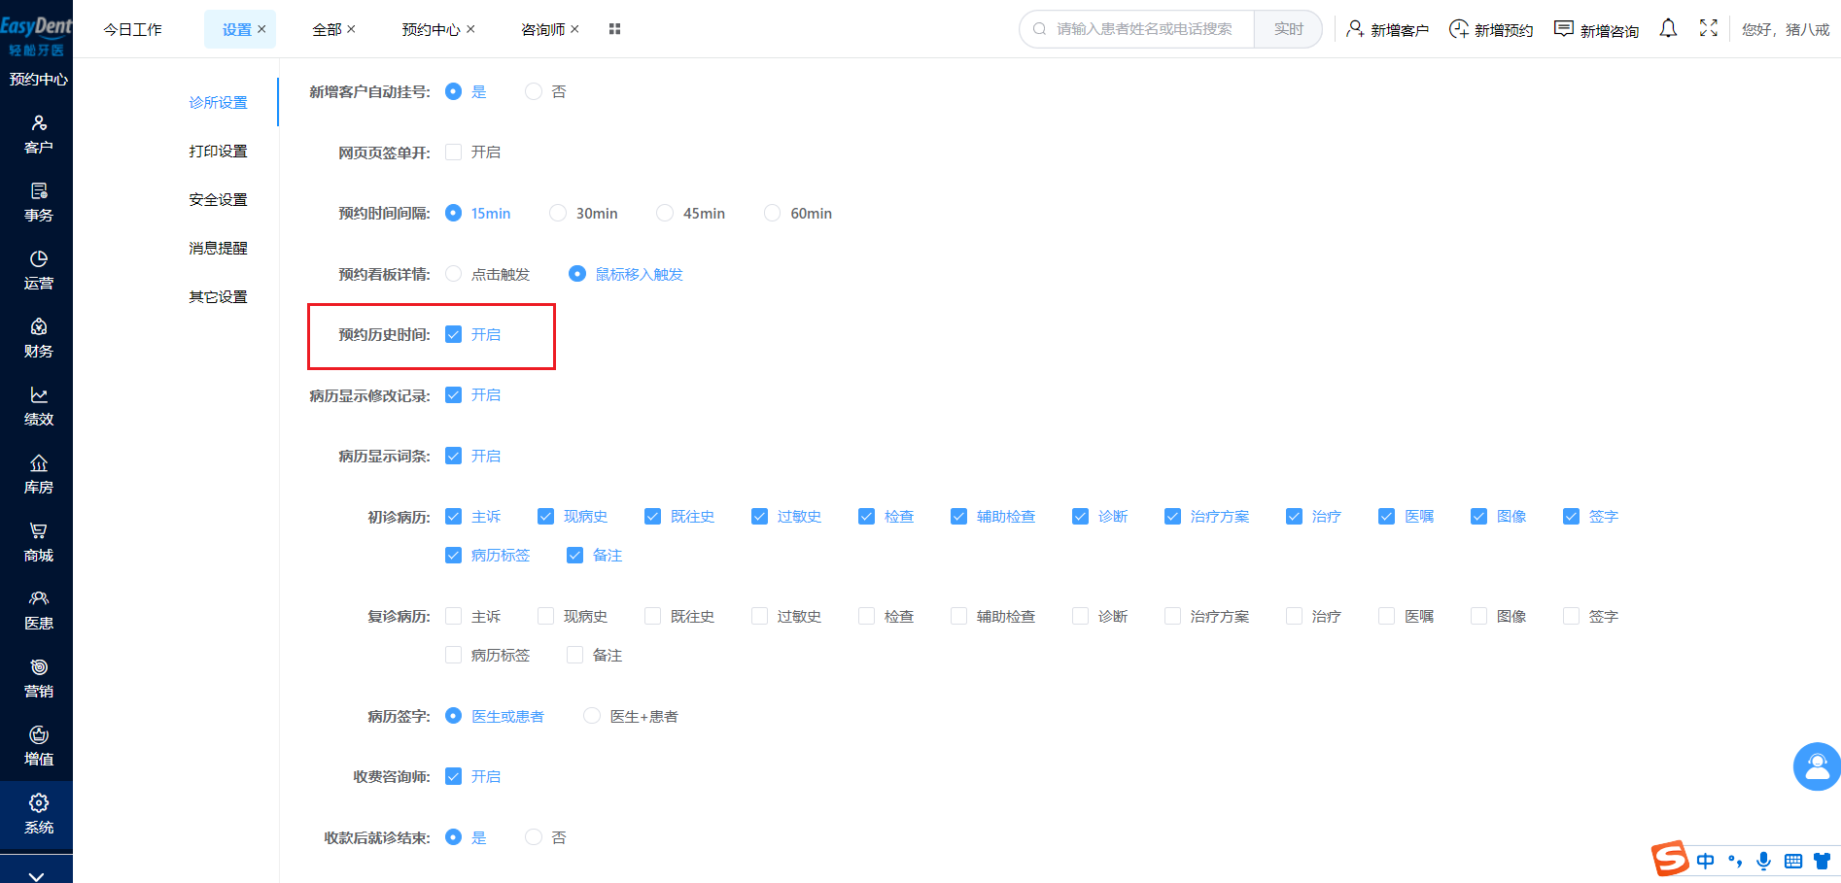
Task: Check 既往史 in 复诊病历
Action: pyautogui.click(x=653, y=616)
